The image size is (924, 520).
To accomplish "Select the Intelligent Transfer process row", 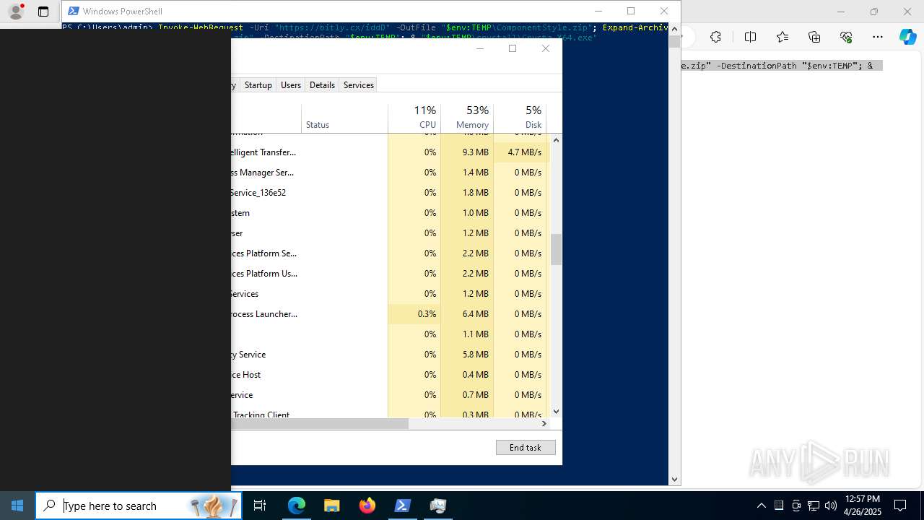I will click(x=390, y=152).
